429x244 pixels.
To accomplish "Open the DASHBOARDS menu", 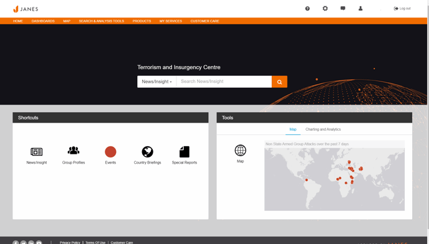I will pos(43,21).
